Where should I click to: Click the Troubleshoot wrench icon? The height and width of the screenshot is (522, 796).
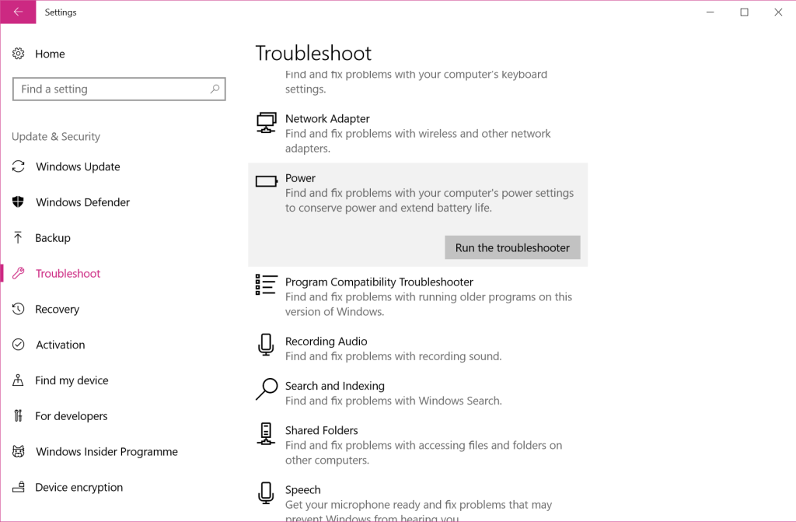coord(19,274)
